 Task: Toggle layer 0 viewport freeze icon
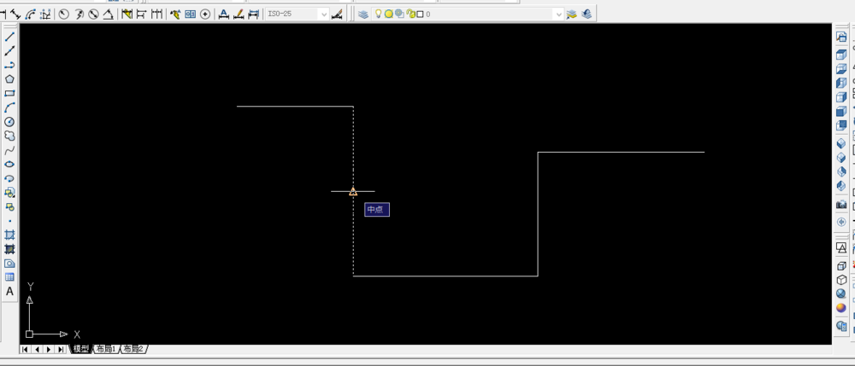(399, 15)
